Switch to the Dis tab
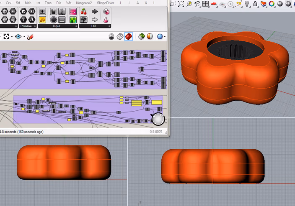Screen dimensions: 295x206 click(59, 3)
